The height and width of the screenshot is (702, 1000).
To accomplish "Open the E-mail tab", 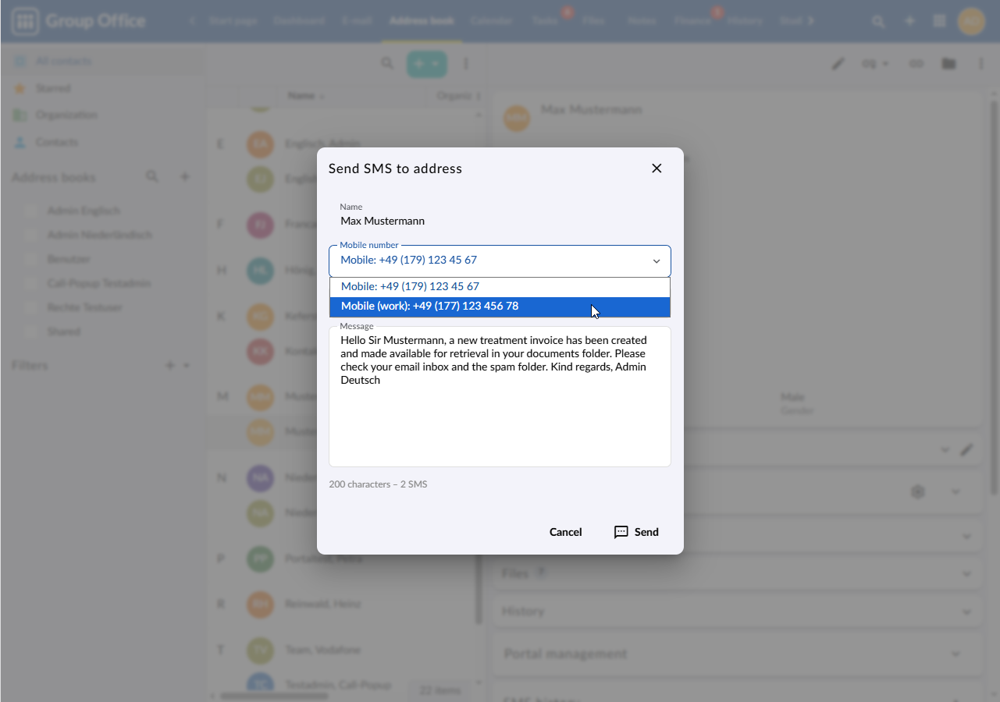I will point(357,21).
